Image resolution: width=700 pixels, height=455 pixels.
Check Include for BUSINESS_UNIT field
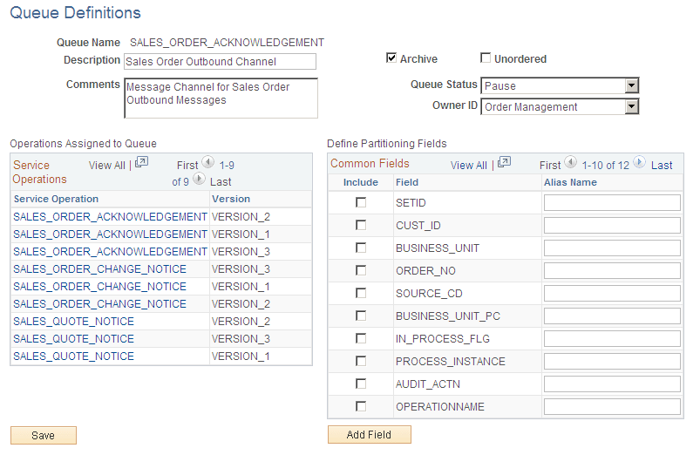click(361, 248)
